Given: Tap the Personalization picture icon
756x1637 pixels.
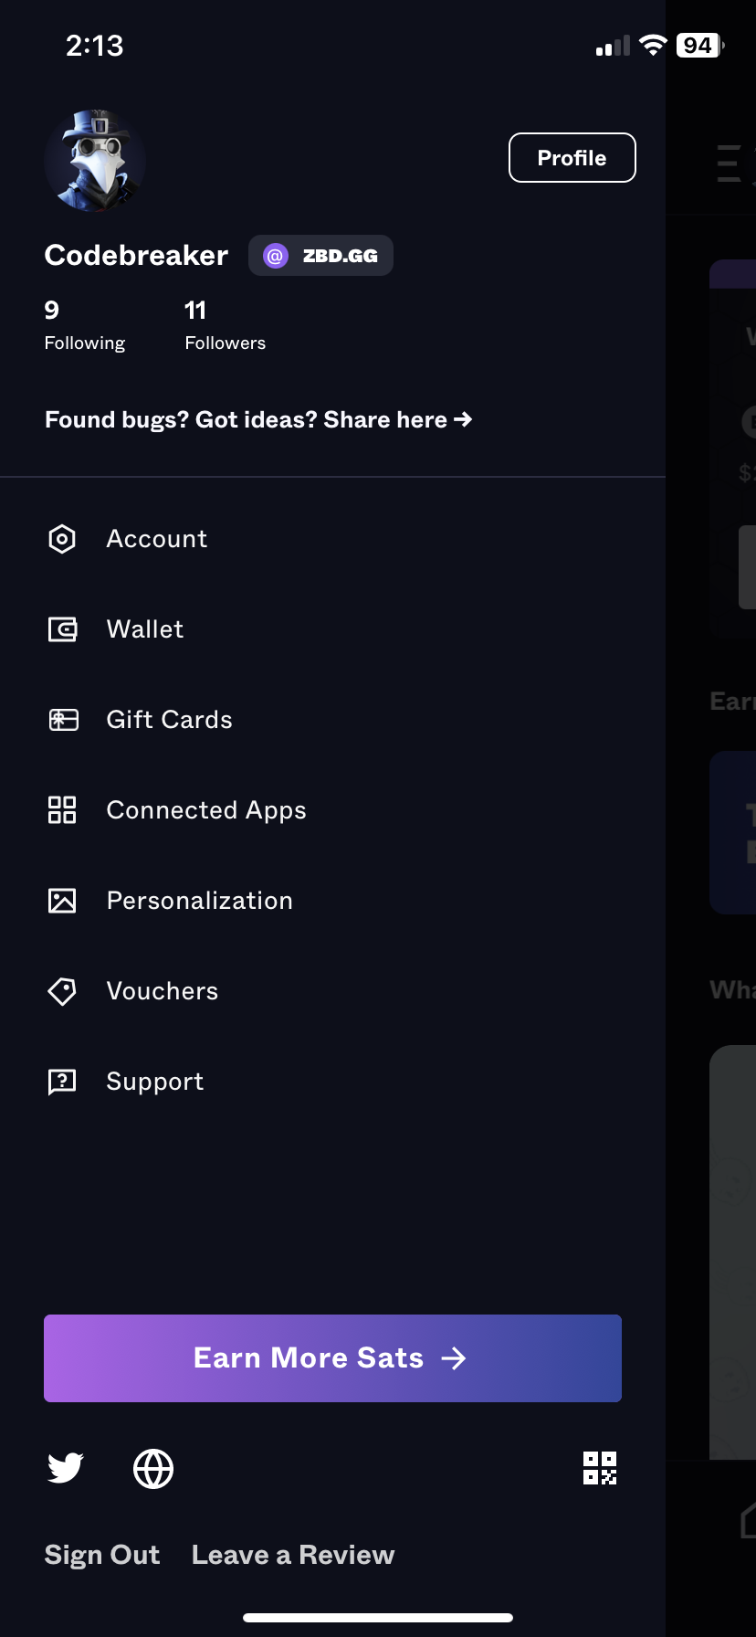Looking at the screenshot, I should (62, 901).
